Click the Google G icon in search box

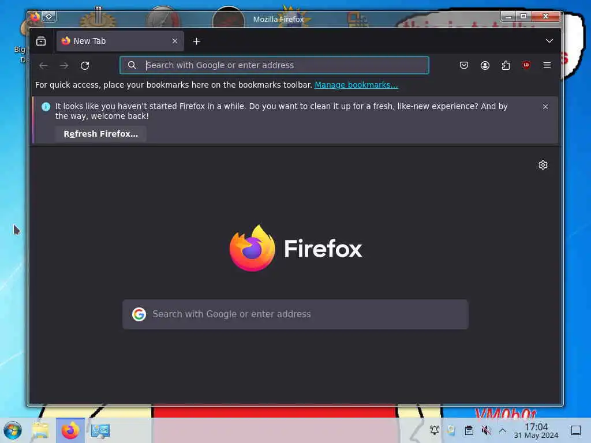[139, 314]
